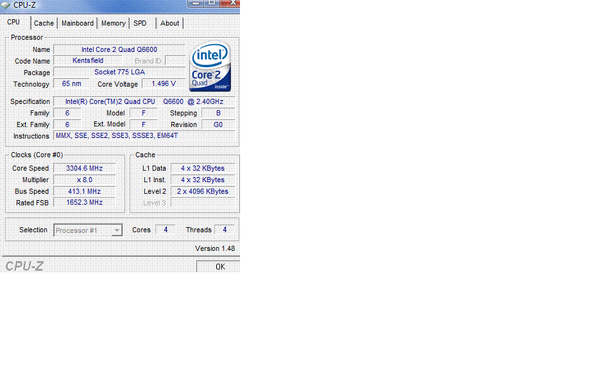Switch to the Cache tab
616x385 pixels.
44,23
